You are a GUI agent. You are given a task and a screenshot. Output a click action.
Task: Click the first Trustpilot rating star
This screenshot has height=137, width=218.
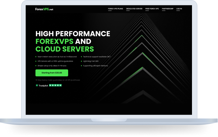coord(50,85)
